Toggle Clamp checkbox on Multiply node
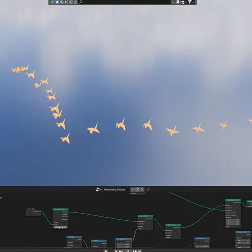The height and width of the screenshot is (252, 252). (x=68, y=245)
